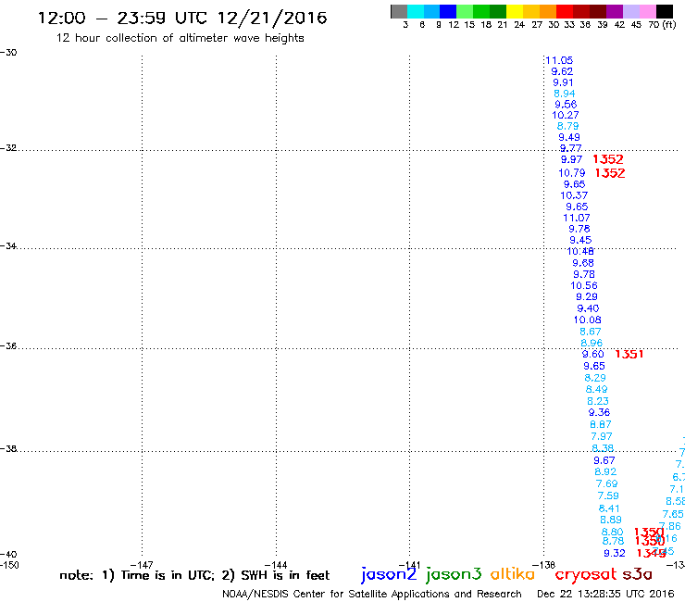
Task: Click the 8.23 wave height value
Action: (x=598, y=401)
